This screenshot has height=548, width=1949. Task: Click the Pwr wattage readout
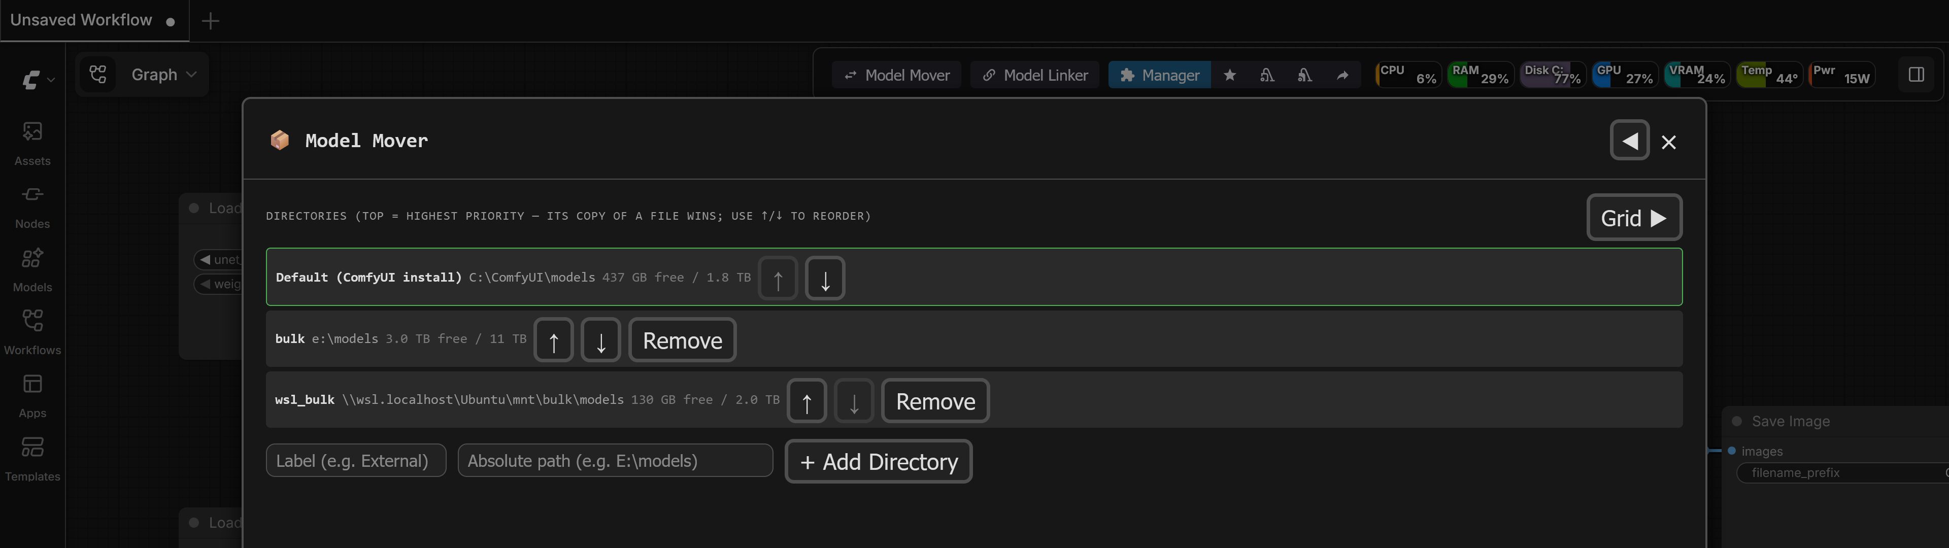click(x=1841, y=75)
